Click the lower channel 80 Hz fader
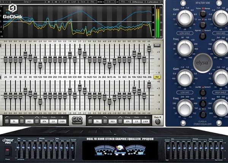Viewport: 228px width, 163px height. click(30, 93)
